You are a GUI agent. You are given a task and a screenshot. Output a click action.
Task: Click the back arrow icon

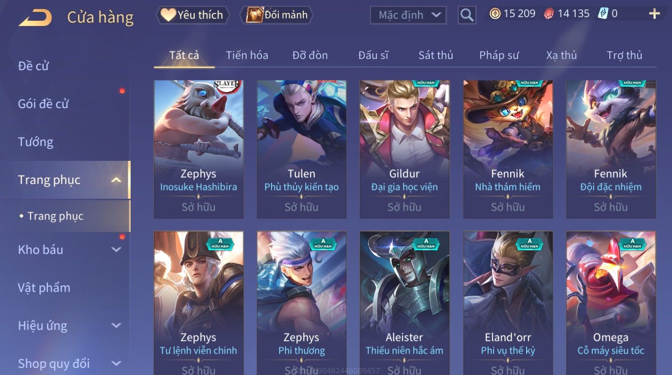tap(35, 18)
